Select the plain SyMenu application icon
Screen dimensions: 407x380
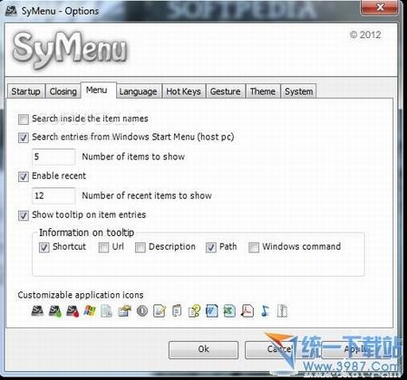coord(37,311)
